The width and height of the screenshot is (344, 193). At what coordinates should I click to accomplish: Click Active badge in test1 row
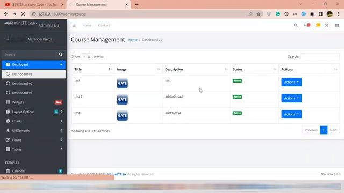(x=237, y=113)
